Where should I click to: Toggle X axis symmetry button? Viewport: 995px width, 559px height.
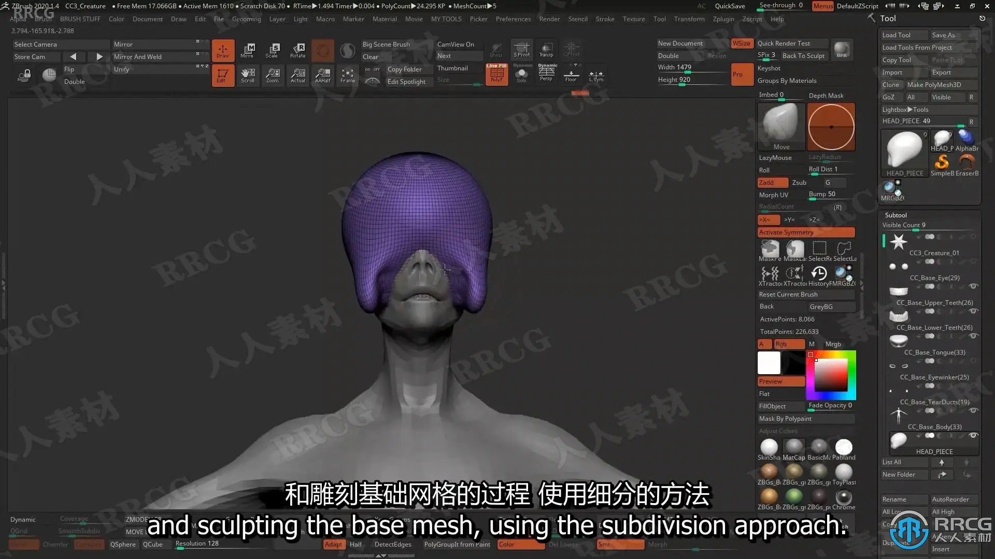tap(769, 219)
